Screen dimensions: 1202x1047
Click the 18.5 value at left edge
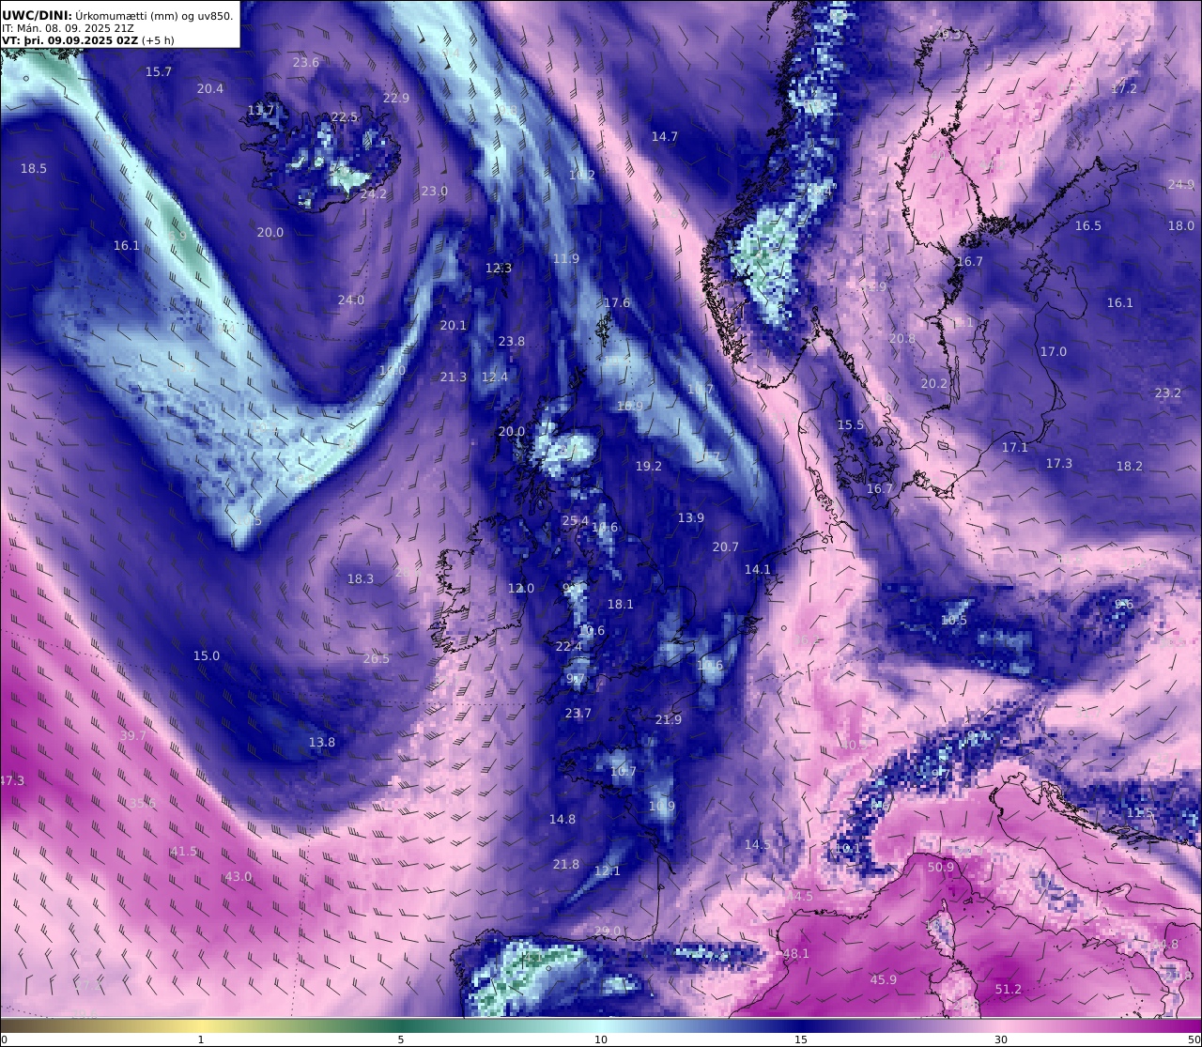point(34,169)
